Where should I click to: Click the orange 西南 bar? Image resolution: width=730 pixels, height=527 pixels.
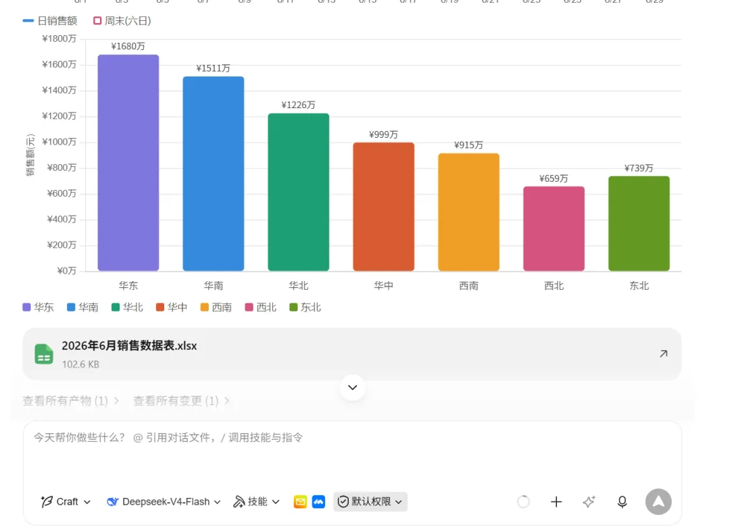pos(469,212)
